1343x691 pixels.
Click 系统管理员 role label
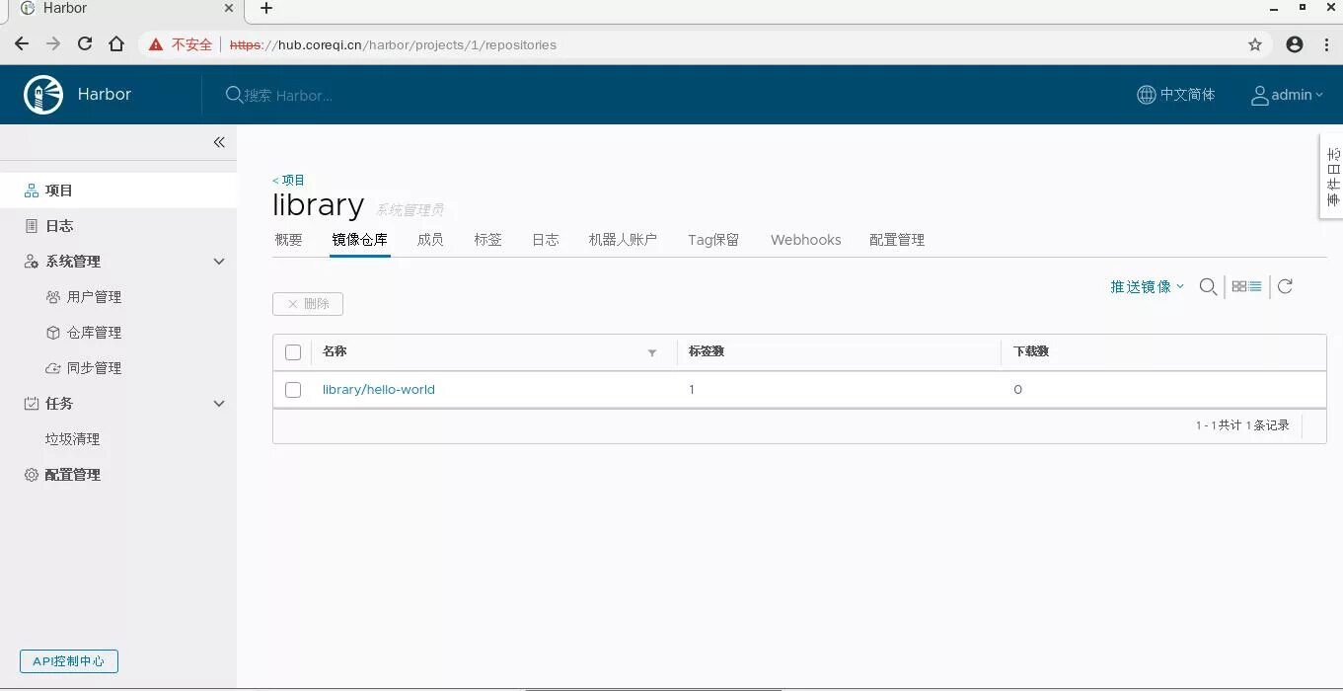[x=410, y=209]
